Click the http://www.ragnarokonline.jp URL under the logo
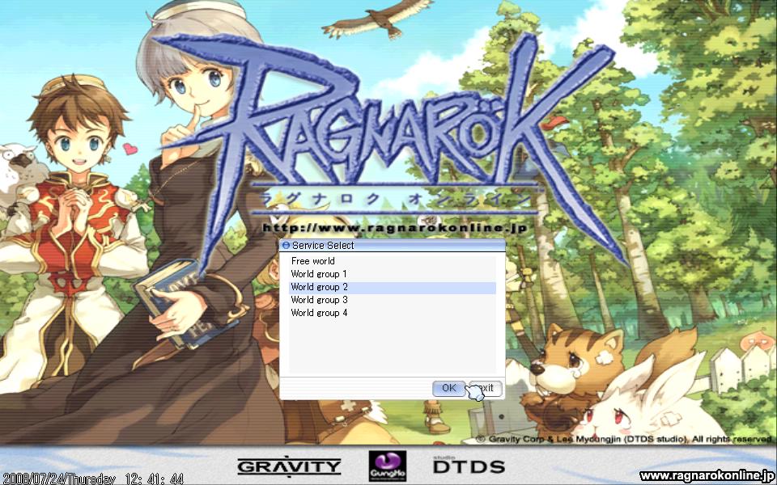Image resolution: width=777 pixels, height=485 pixels. [394, 228]
